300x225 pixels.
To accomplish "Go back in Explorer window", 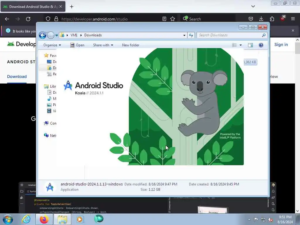I will (42, 35).
